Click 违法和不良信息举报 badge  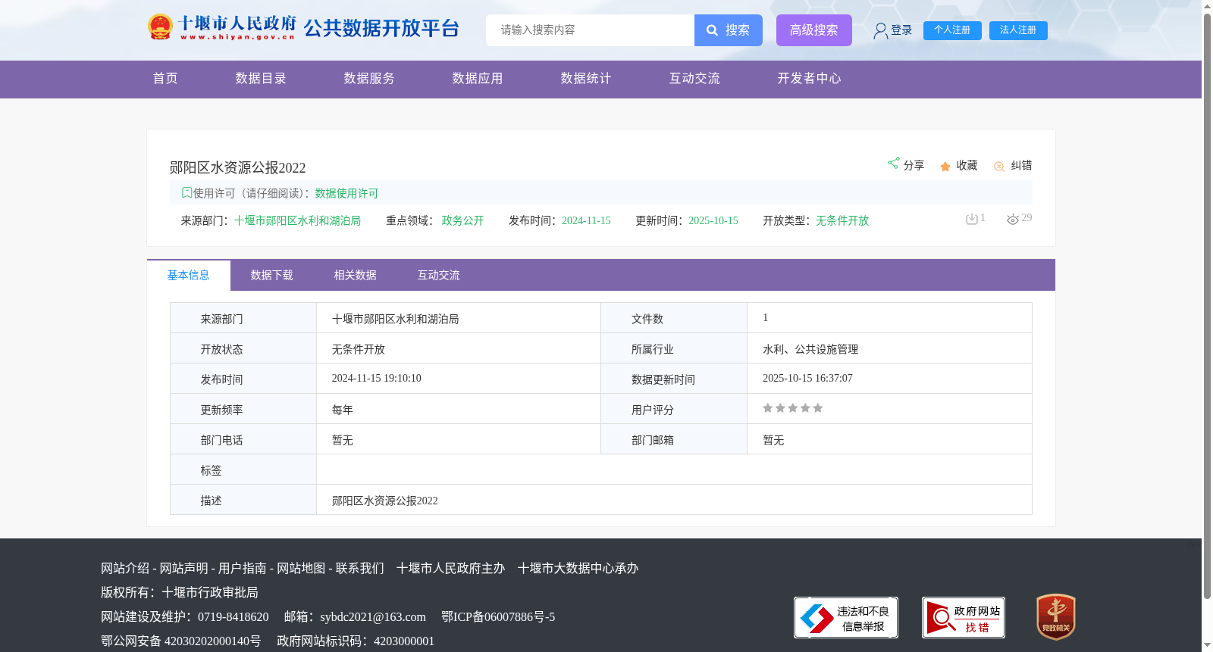(x=846, y=618)
